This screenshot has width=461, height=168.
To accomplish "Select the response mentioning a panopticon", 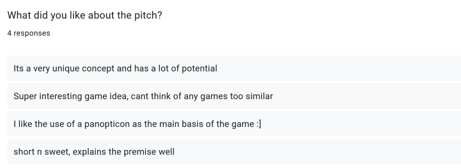I will [x=234, y=124].
